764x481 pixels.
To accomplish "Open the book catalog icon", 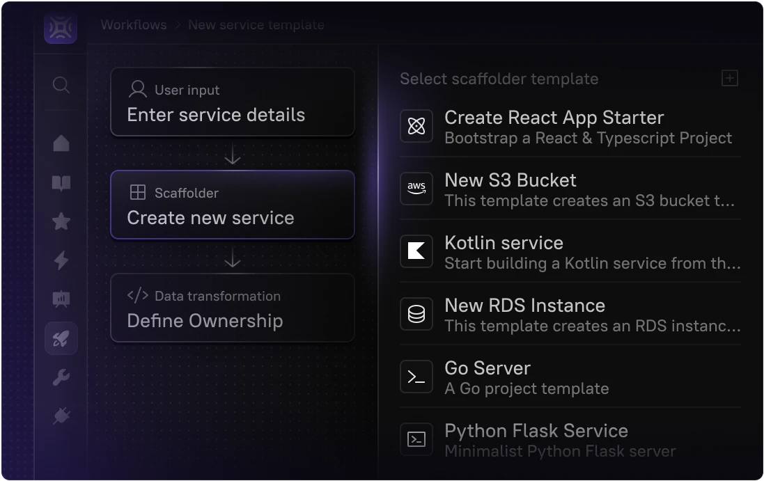I will [x=61, y=183].
